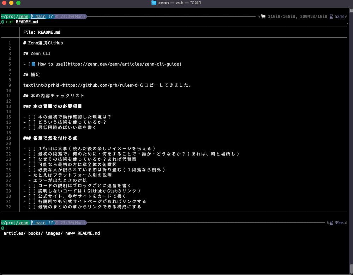
Task: Click the "books/" completion entry
Action: point(36,233)
